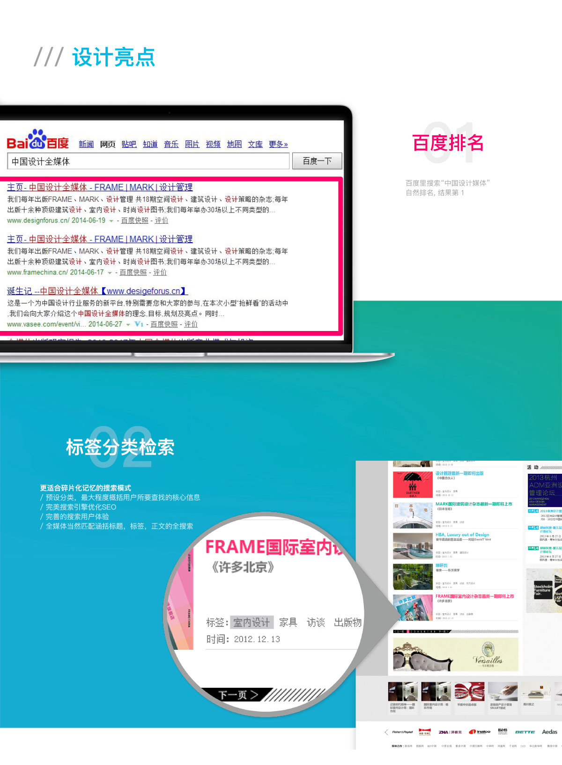This screenshot has width=562, height=765.
Task: Open the hand with teacups thumbnail
Action: (503, 691)
